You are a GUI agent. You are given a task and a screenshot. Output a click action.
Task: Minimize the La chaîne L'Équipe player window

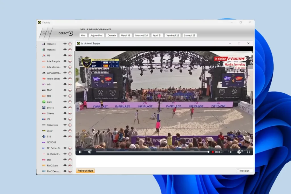pyautogui.click(x=230, y=43)
